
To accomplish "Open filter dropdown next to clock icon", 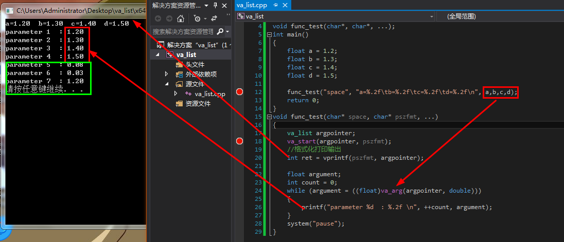I will [205, 18].
